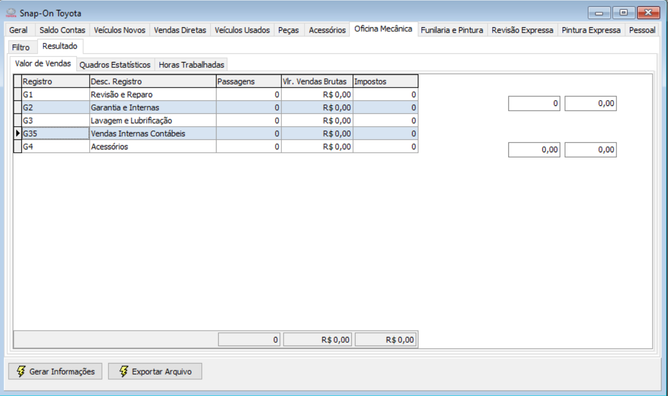
Task: Go to the Revisão Expressa tab
Action: click(x=522, y=30)
